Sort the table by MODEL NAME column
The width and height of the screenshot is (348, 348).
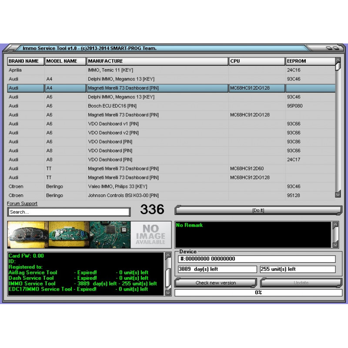tap(64, 61)
